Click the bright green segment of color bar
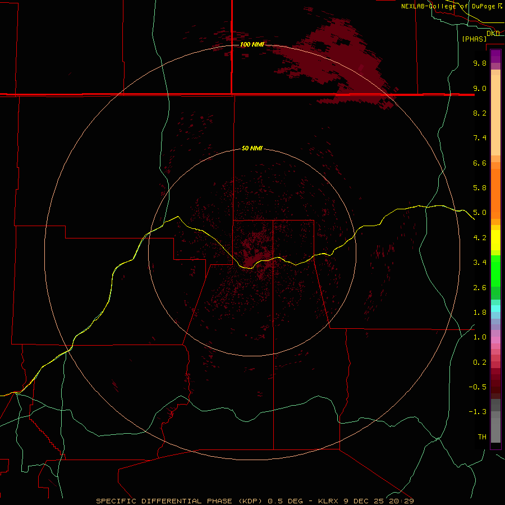The image size is (505, 505). click(495, 270)
